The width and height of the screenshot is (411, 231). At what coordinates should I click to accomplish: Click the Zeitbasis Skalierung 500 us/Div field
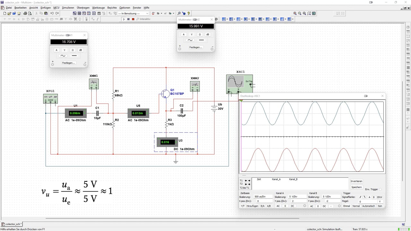263,196
